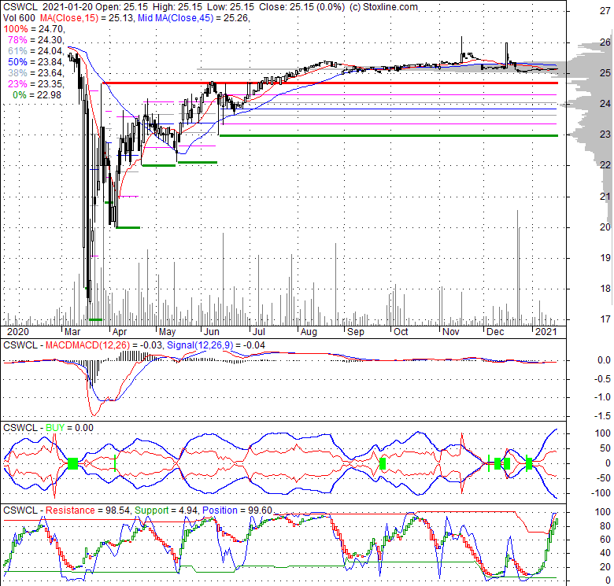The image size is (614, 586).
Task: Click the 'Sep' month label on time axis
Action: pos(356,332)
